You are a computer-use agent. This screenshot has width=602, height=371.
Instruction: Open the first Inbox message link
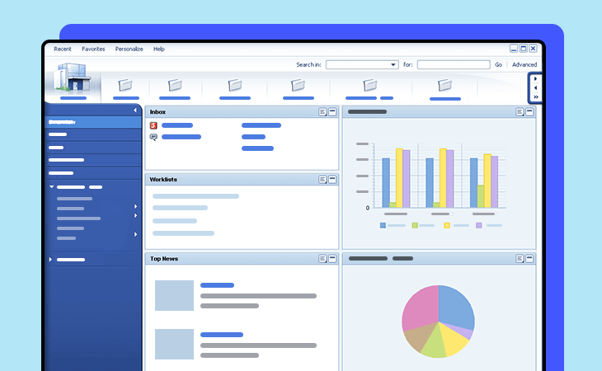[177, 125]
